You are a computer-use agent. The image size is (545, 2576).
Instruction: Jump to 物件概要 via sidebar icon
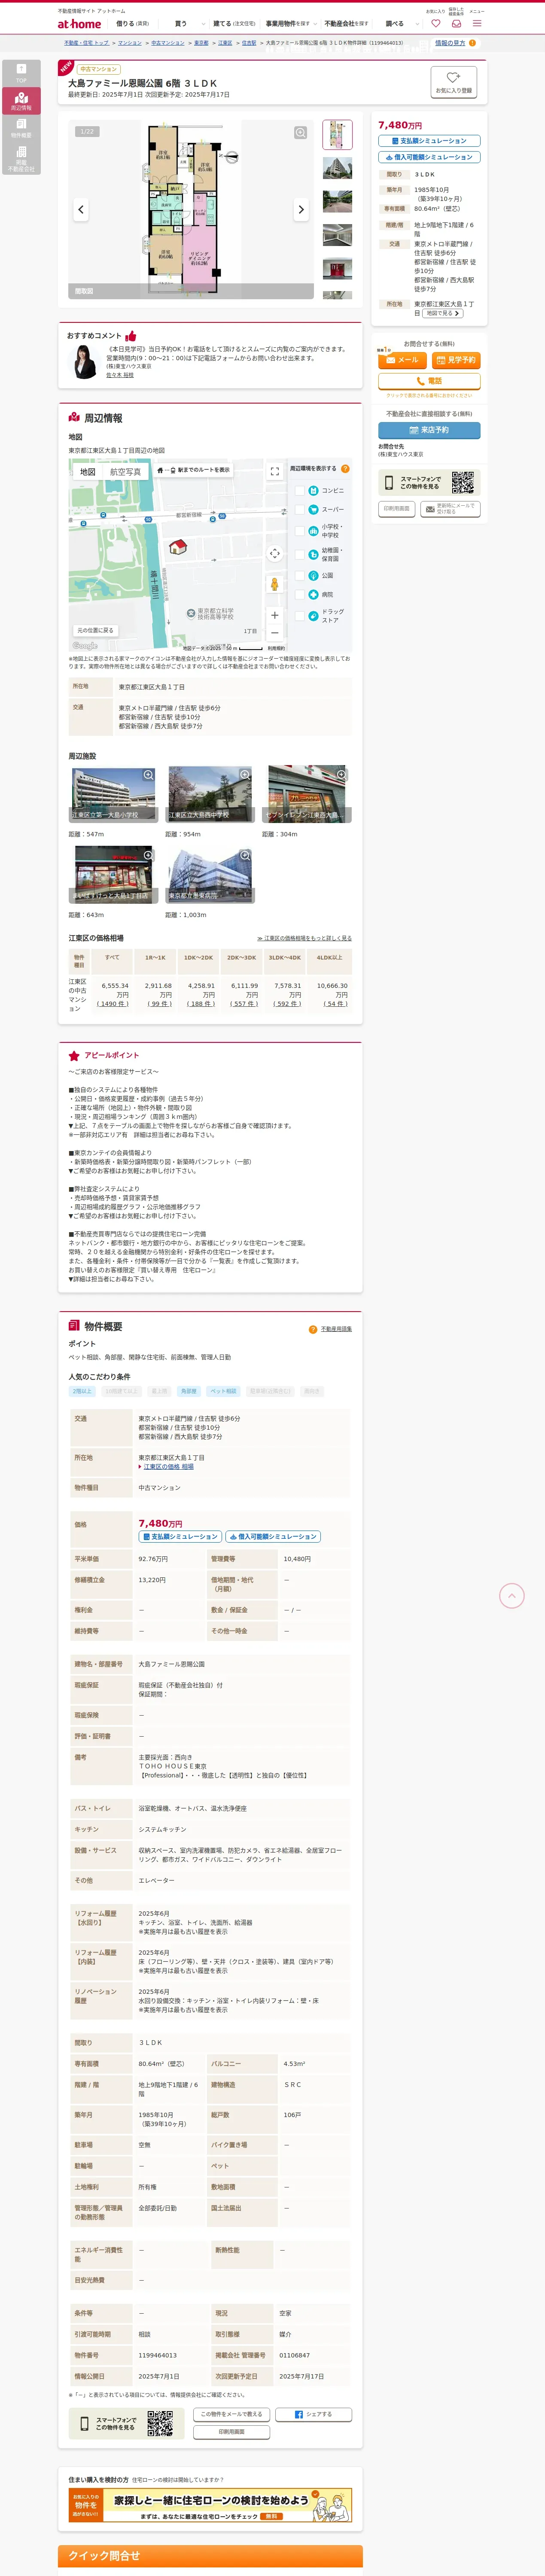pos(21,128)
